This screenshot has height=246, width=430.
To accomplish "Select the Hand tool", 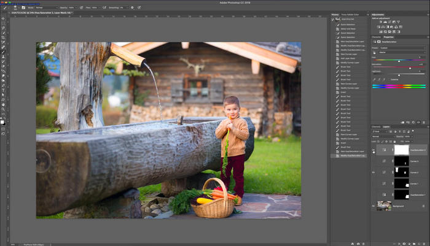I will (3, 104).
